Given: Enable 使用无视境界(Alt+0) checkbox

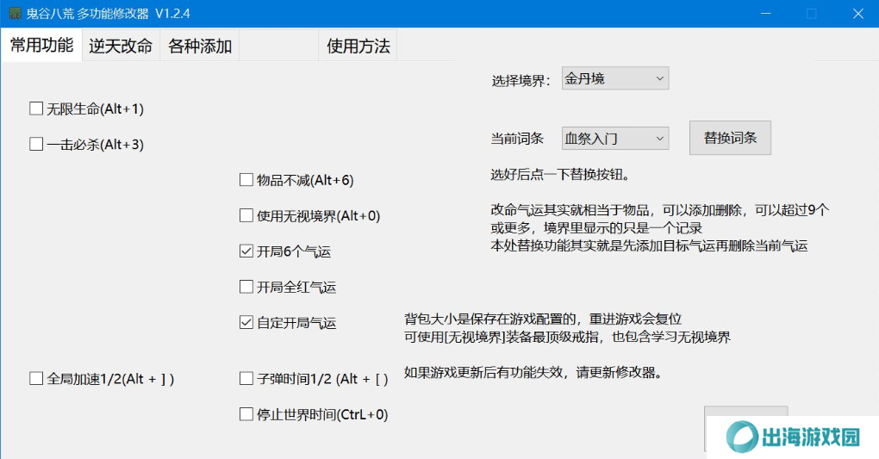Looking at the screenshot, I should 246,216.
